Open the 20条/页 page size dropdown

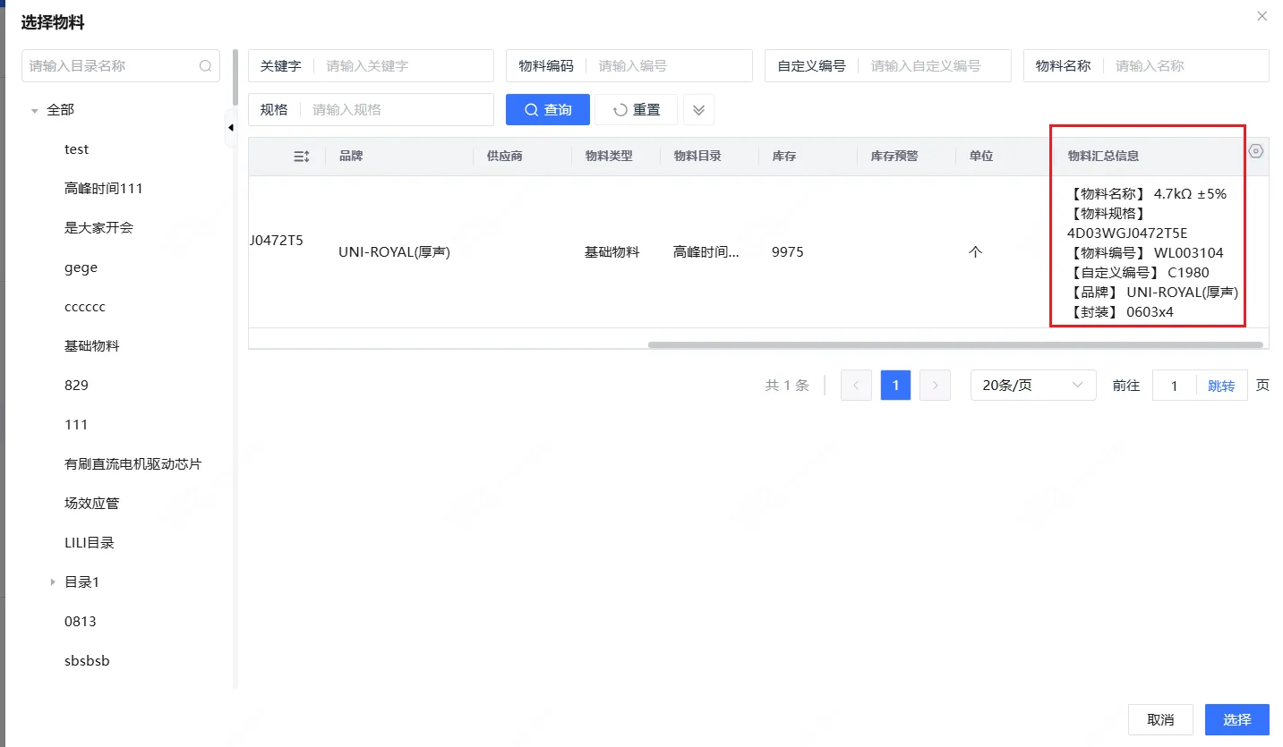[x=1032, y=386]
